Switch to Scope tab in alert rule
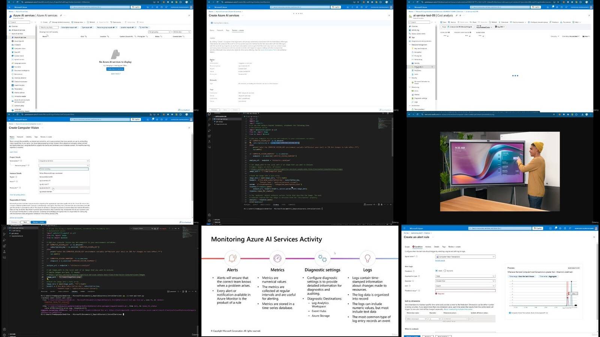 click(x=407, y=247)
